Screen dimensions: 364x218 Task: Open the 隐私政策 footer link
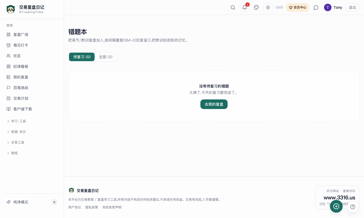click(x=92, y=207)
